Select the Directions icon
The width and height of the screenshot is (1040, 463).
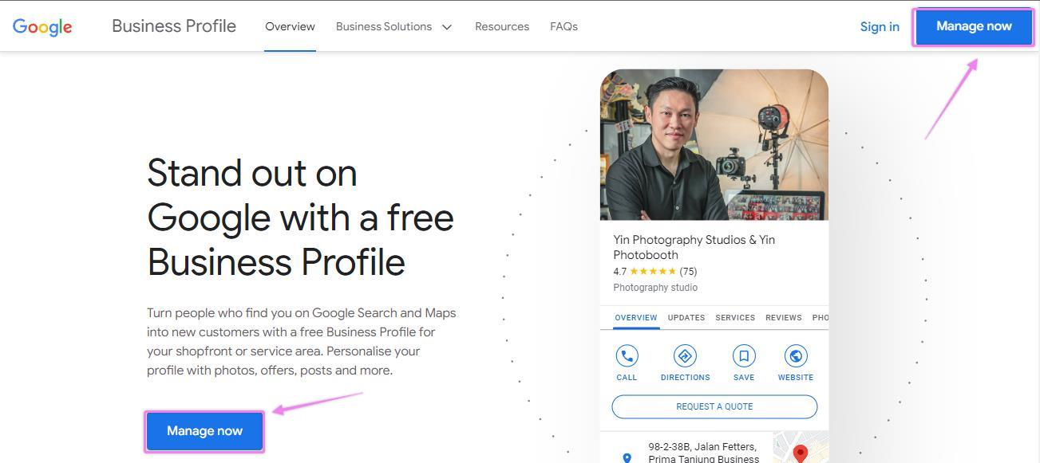click(685, 356)
